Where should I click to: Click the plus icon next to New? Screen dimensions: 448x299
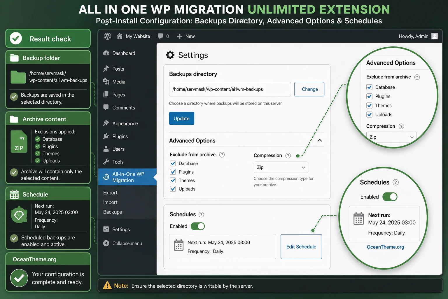(x=180, y=36)
